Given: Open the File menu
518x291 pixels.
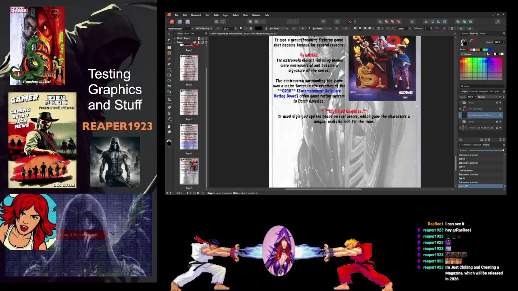Looking at the screenshot, I should pos(177,15).
